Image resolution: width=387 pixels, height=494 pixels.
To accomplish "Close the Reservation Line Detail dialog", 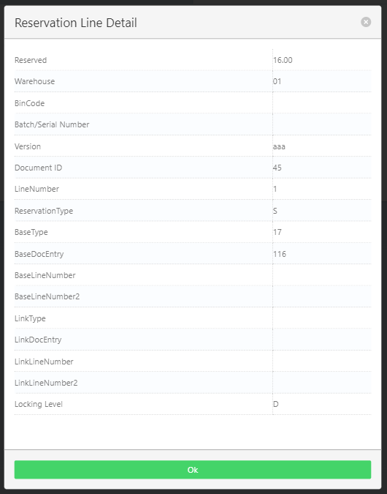I will pyautogui.click(x=366, y=22).
